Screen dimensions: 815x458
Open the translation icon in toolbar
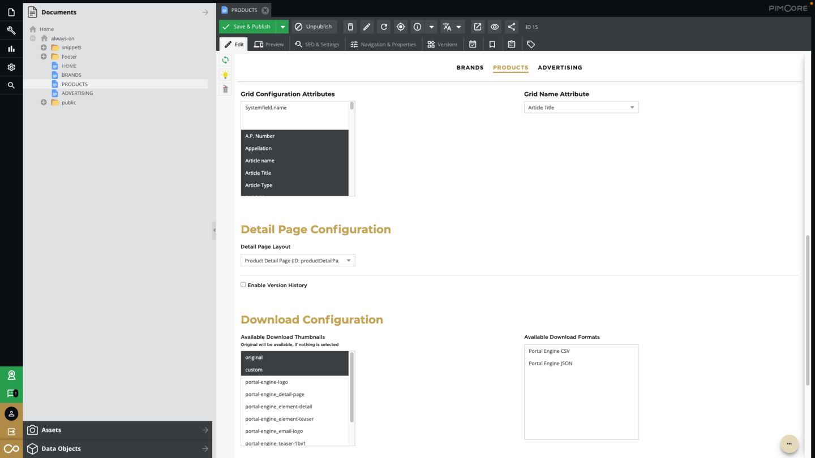click(x=447, y=27)
